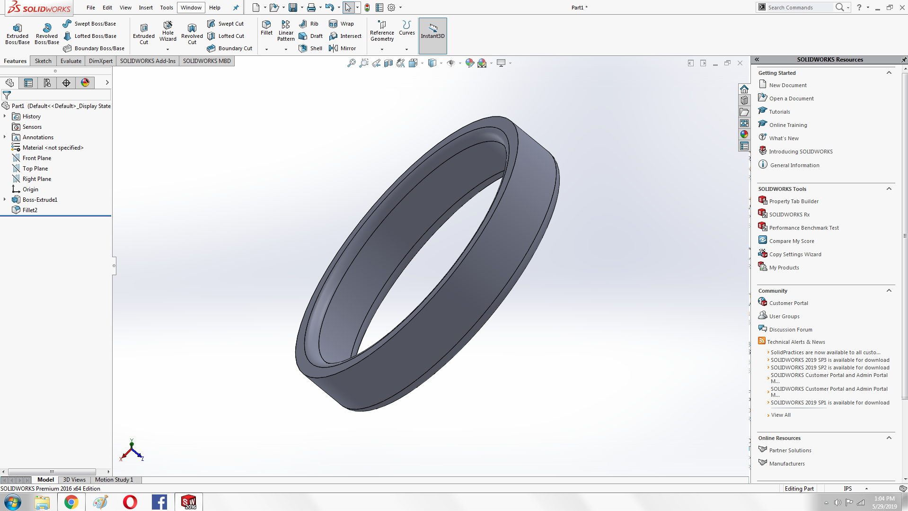Select the Fillet2 feature in the tree
Image resolution: width=908 pixels, height=511 pixels.
[x=30, y=210]
